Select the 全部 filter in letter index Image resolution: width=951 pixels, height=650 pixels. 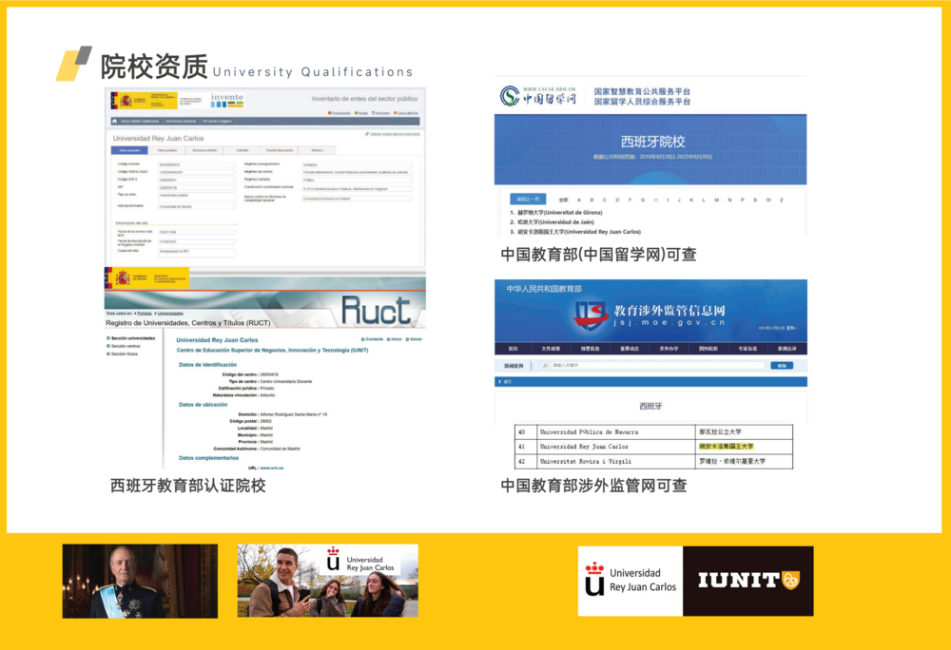pyautogui.click(x=563, y=200)
